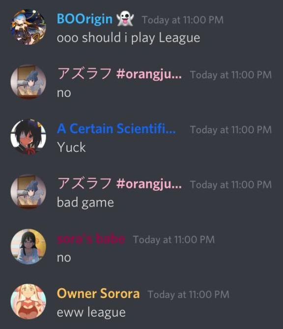Screen dimensions: 283x329
Task: Click アズラフ username above "bad game"
Action: (119, 183)
